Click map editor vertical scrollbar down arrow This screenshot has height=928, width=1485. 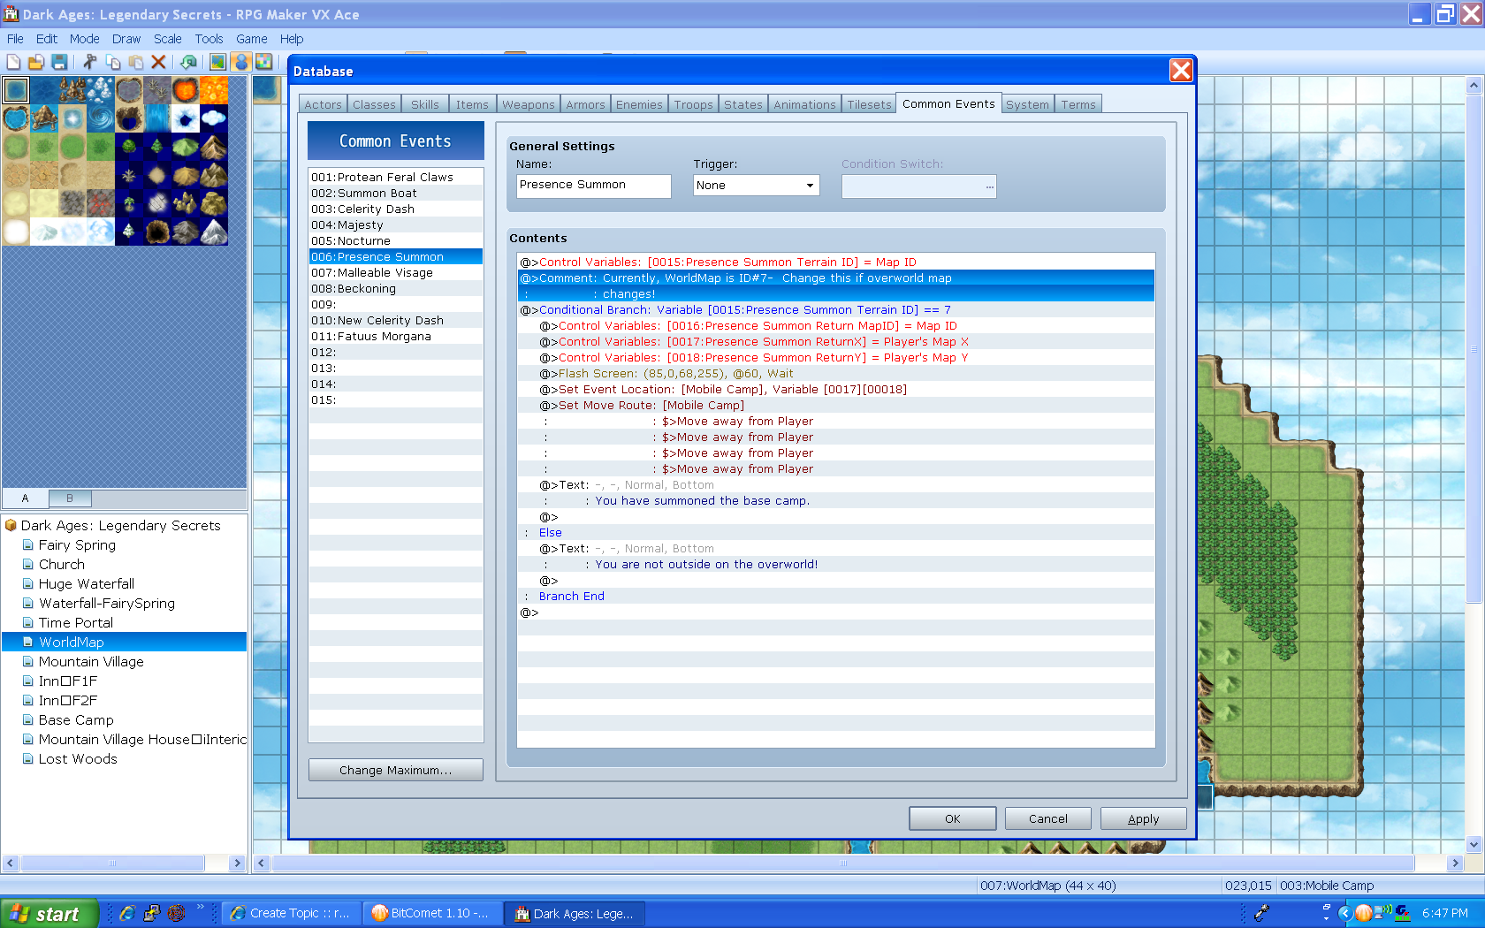(x=1474, y=843)
